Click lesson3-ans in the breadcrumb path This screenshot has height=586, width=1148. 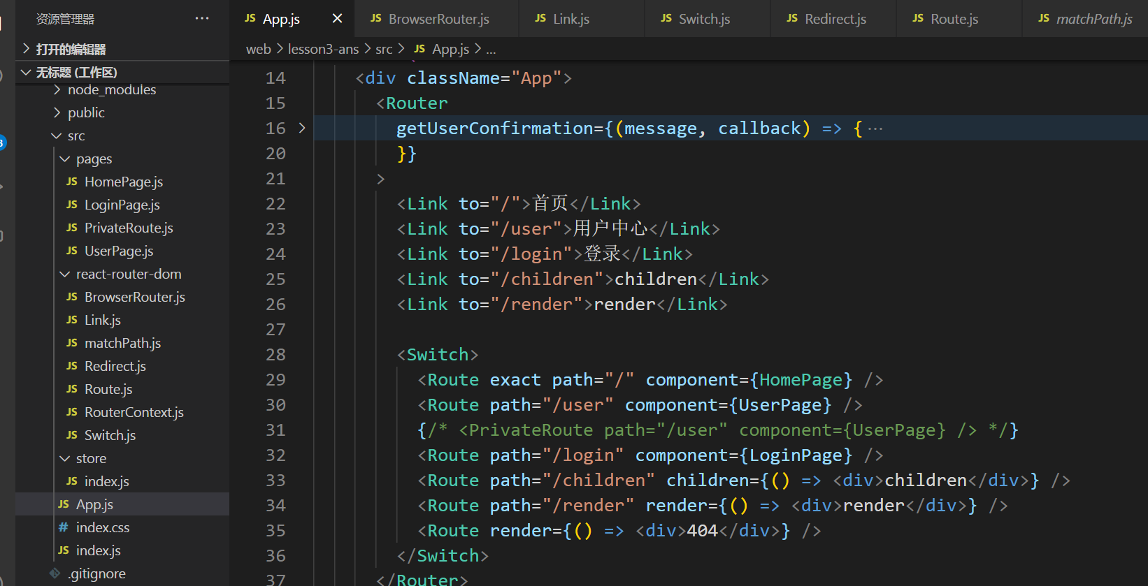[x=323, y=49]
